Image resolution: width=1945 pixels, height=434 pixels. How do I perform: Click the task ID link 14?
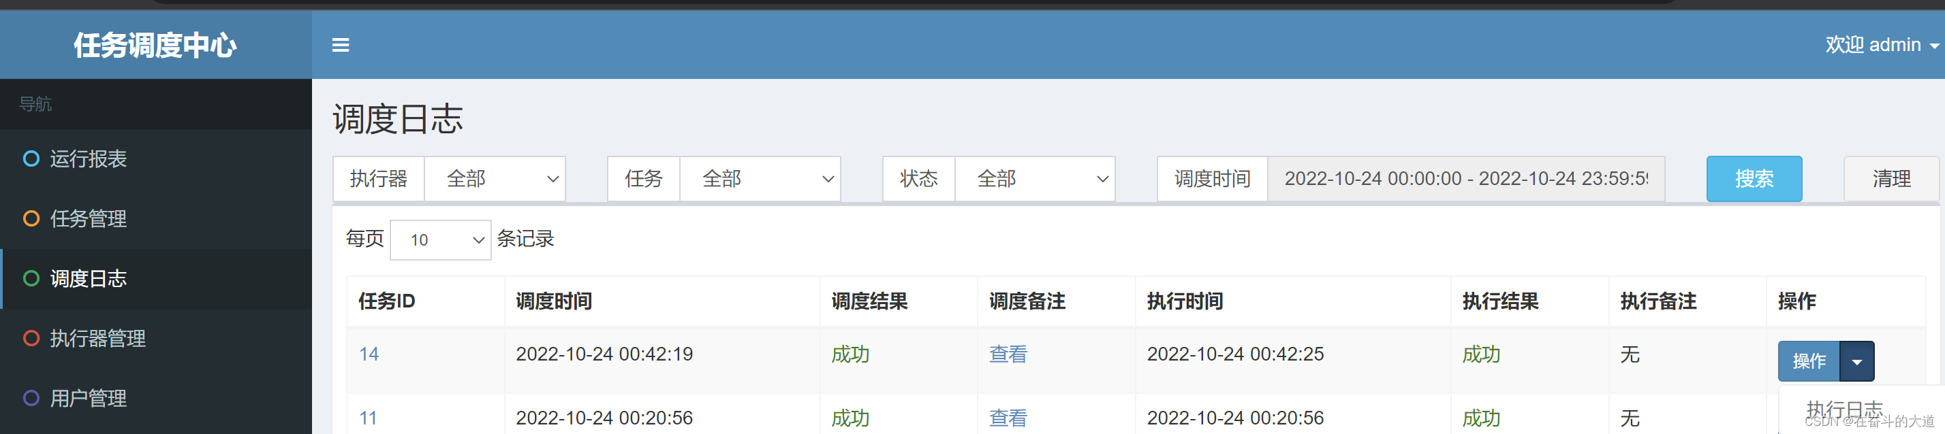coord(369,354)
